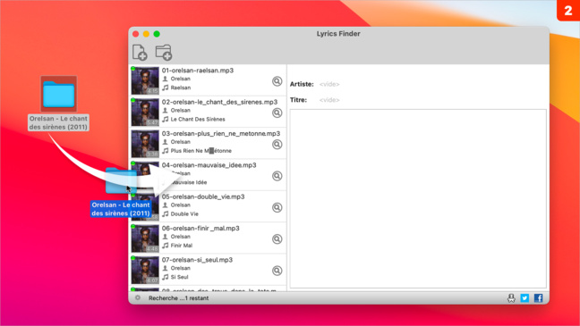Image resolution: width=580 pixels, height=326 pixels.
Task: Click album cover of 06-orelsan-finir_mal.mp3
Action: [x=145, y=238]
